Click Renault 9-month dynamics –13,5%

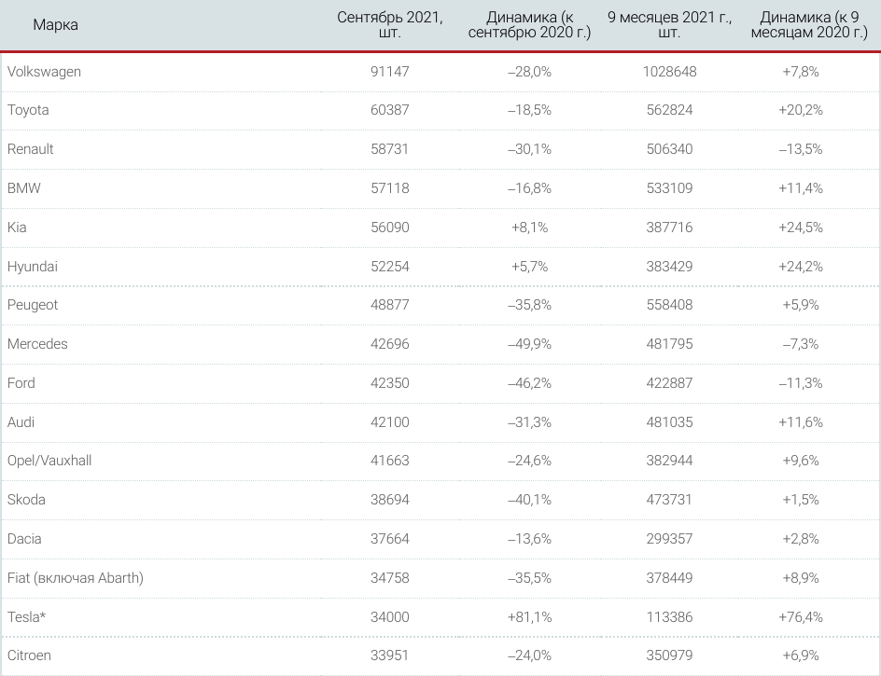pyautogui.click(x=801, y=149)
